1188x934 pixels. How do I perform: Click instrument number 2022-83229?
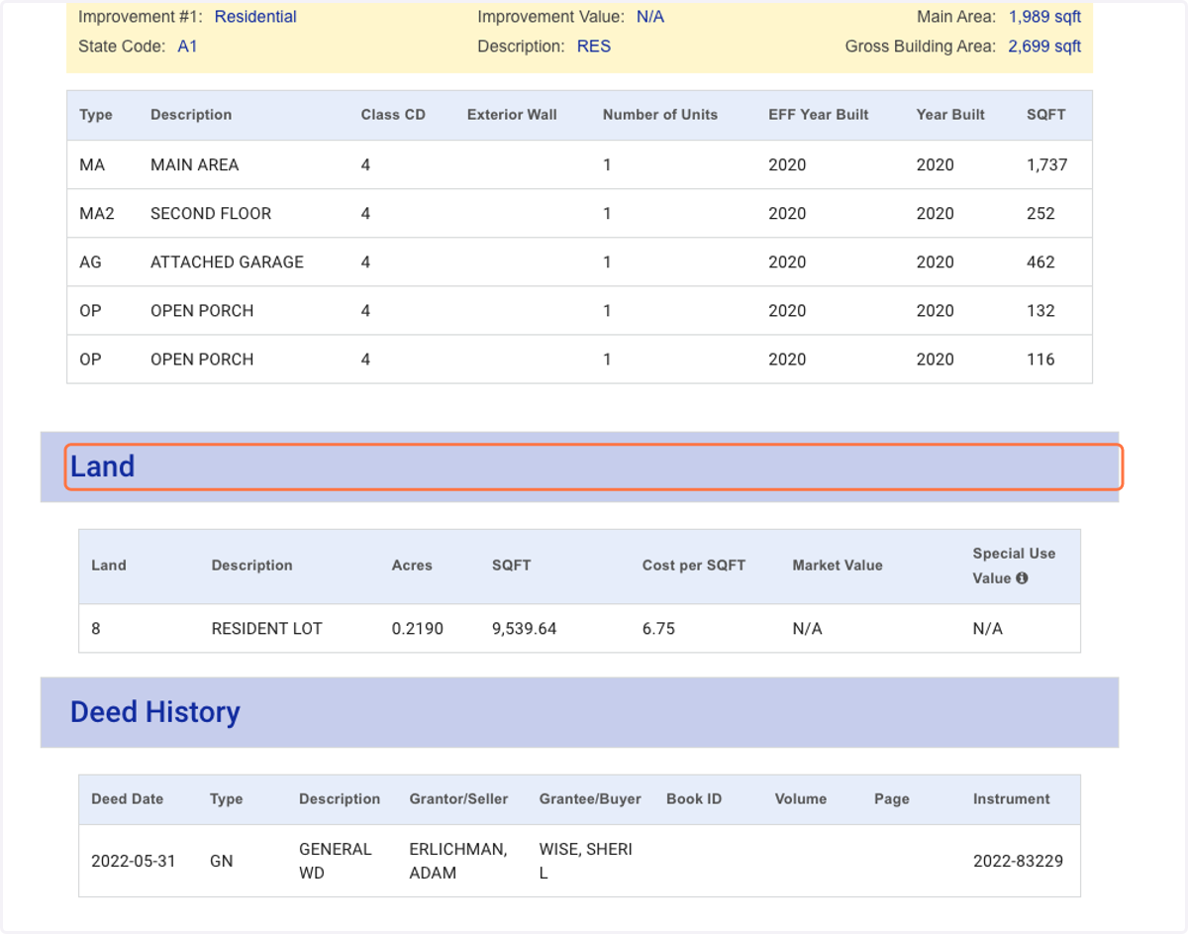click(x=1018, y=862)
